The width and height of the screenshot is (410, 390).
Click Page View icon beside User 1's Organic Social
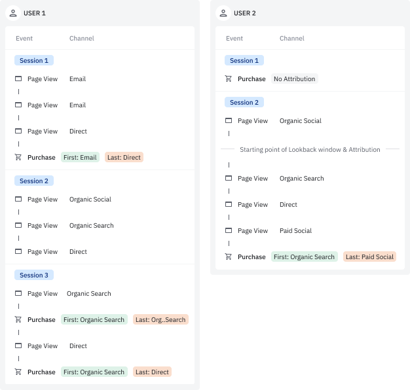coord(18,200)
